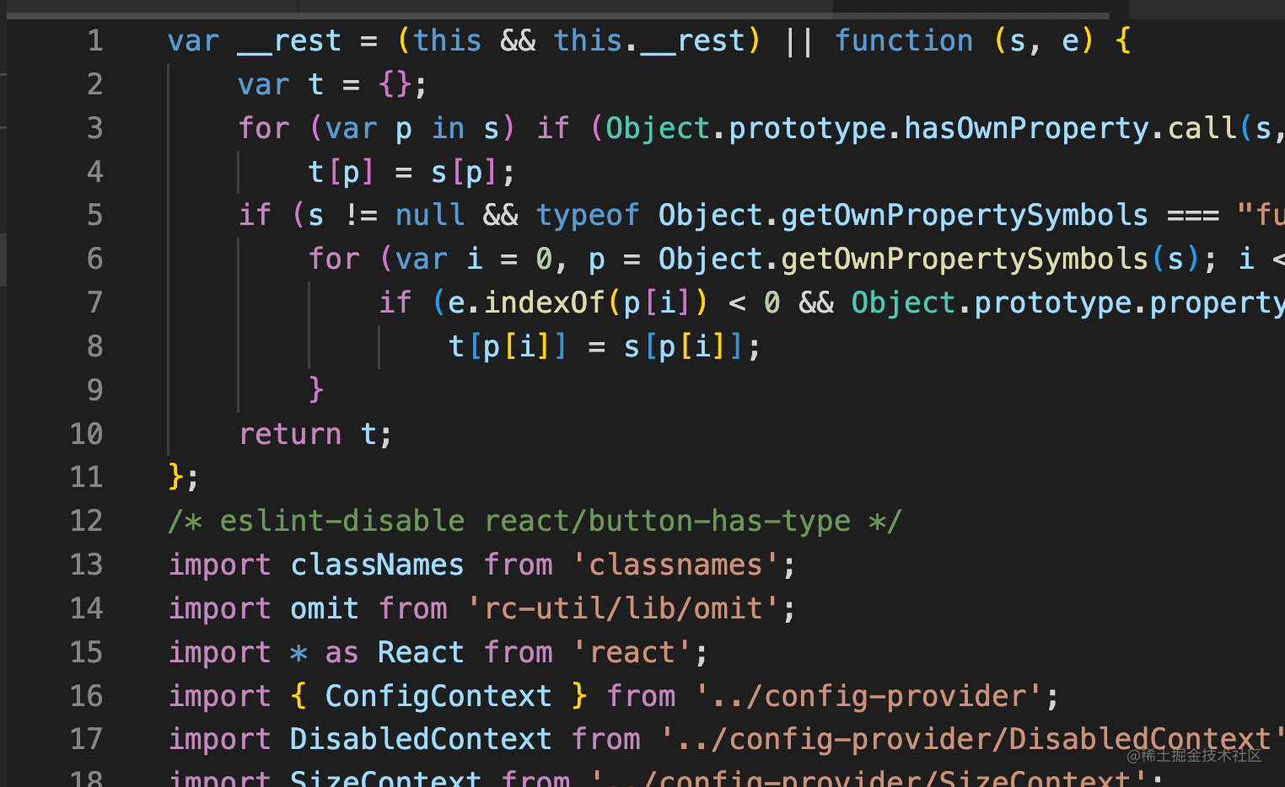Click line number 1 in the gutter
This screenshot has width=1285, height=787.
click(x=94, y=40)
